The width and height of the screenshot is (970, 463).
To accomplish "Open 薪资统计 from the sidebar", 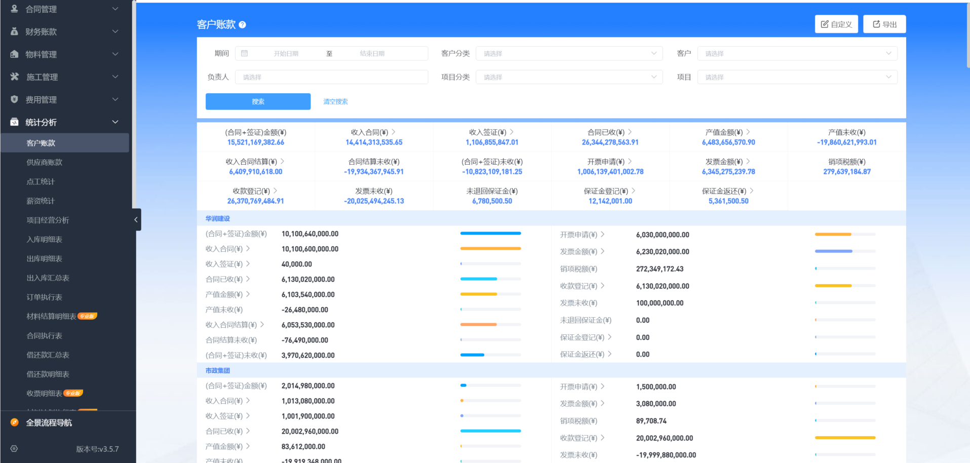I will 41,201.
